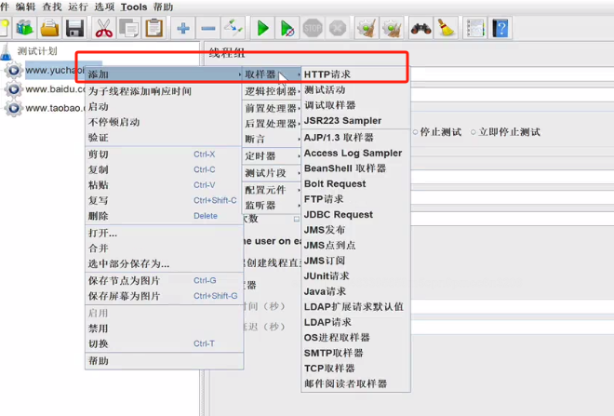The image size is (614, 416).
Task: Open the Tools menu
Action: [x=134, y=7]
